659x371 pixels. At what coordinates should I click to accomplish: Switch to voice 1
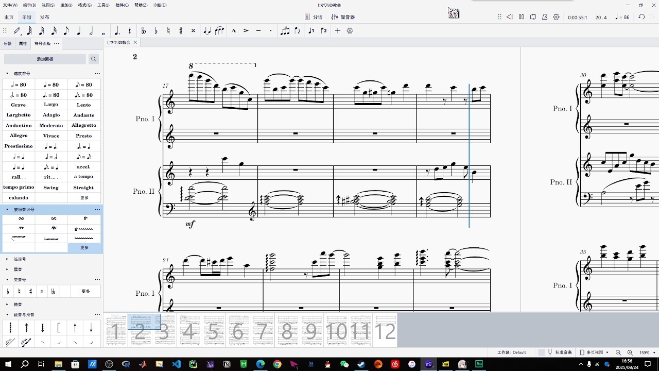point(311,31)
